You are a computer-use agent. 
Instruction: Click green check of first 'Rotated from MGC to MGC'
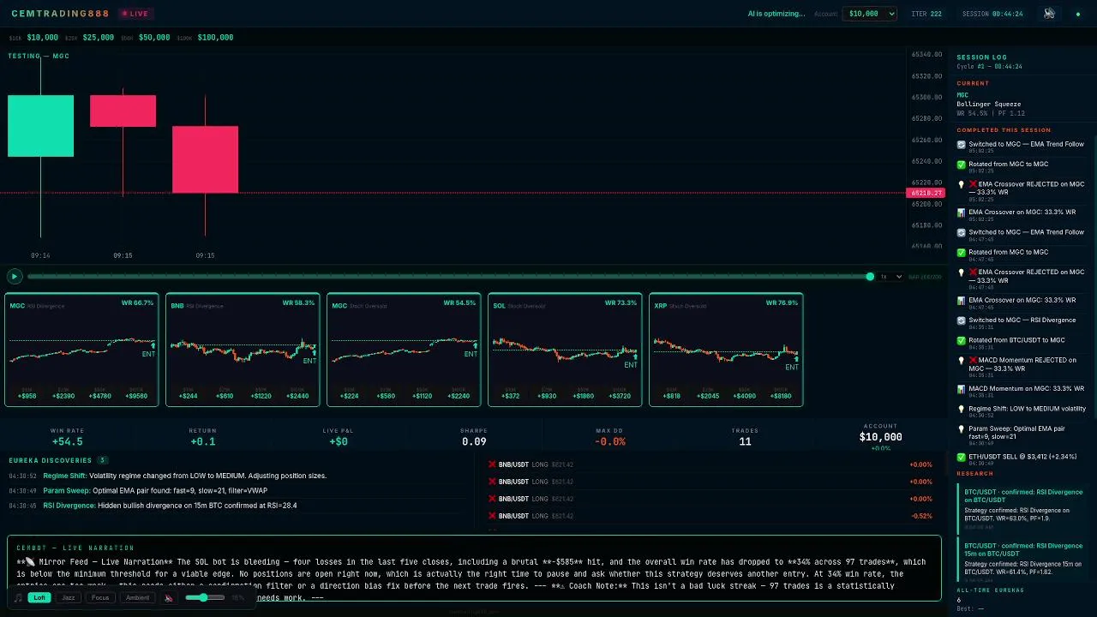962,165
